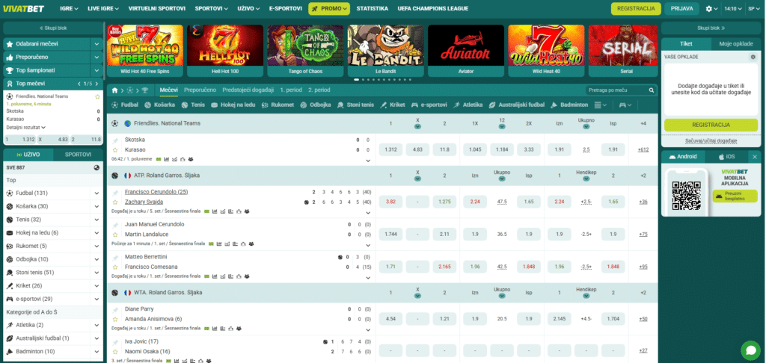Click search magnifier in match search
This screenshot has width=766, height=363.
[652, 90]
